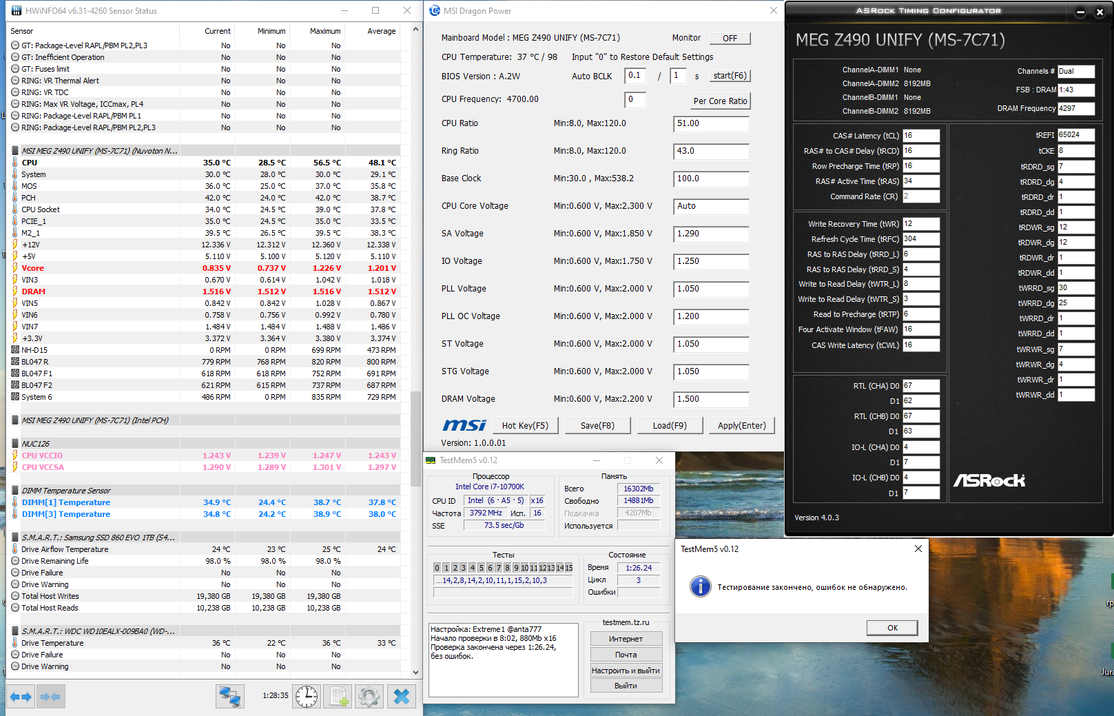The height and width of the screenshot is (716, 1114).
Task: Click the CPU Ratio input field
Action: pos(711,124)
